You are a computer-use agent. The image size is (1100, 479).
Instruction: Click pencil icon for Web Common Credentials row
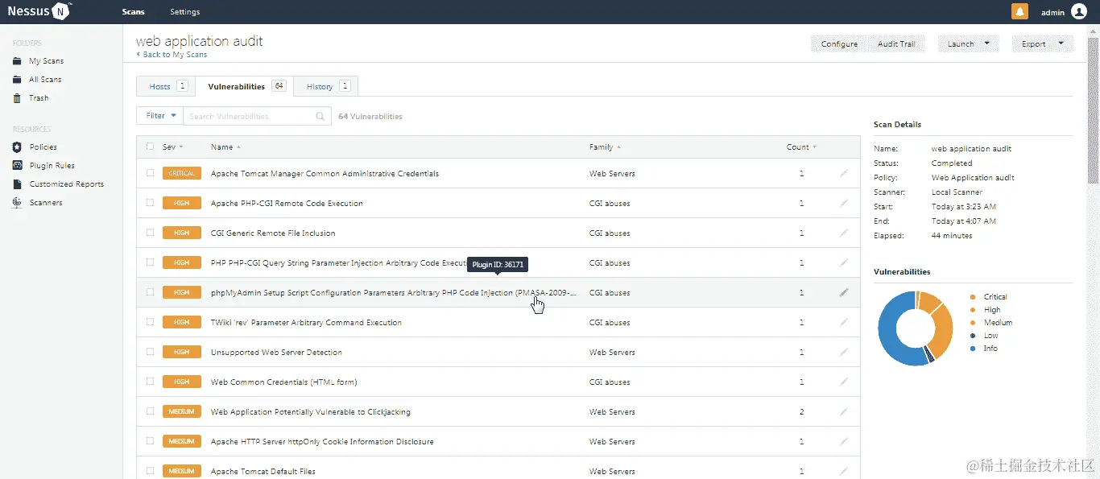click(844, 382)
